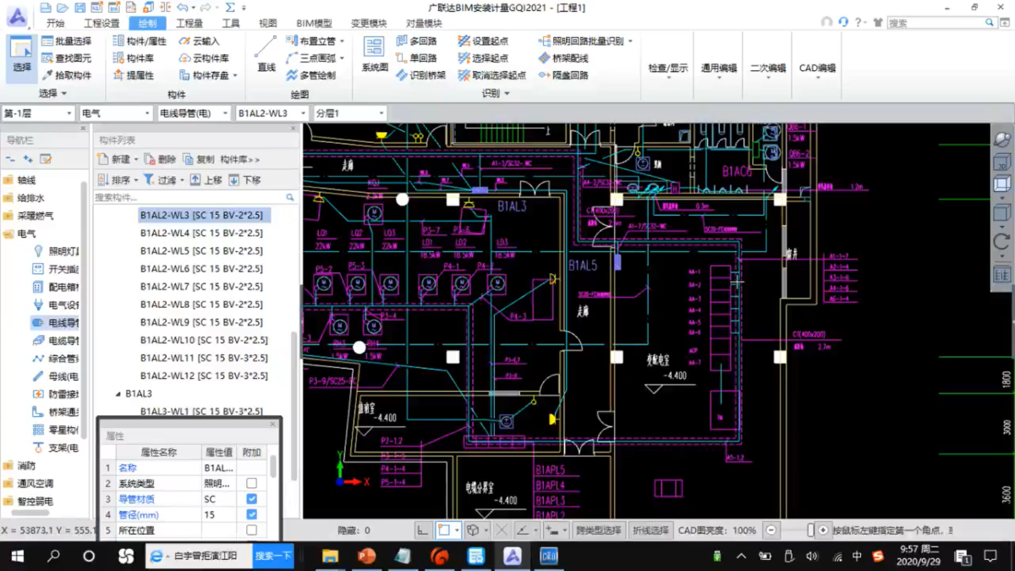Screen dimensions: 1015x571
Task: Open File Explorer from taskbar
Action: [330, 556]
